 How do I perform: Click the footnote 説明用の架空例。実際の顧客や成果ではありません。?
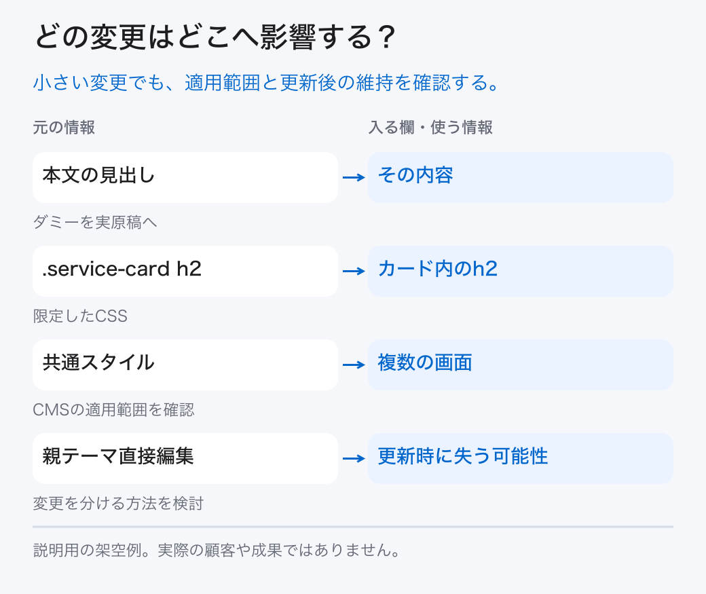tap(217, 550)
